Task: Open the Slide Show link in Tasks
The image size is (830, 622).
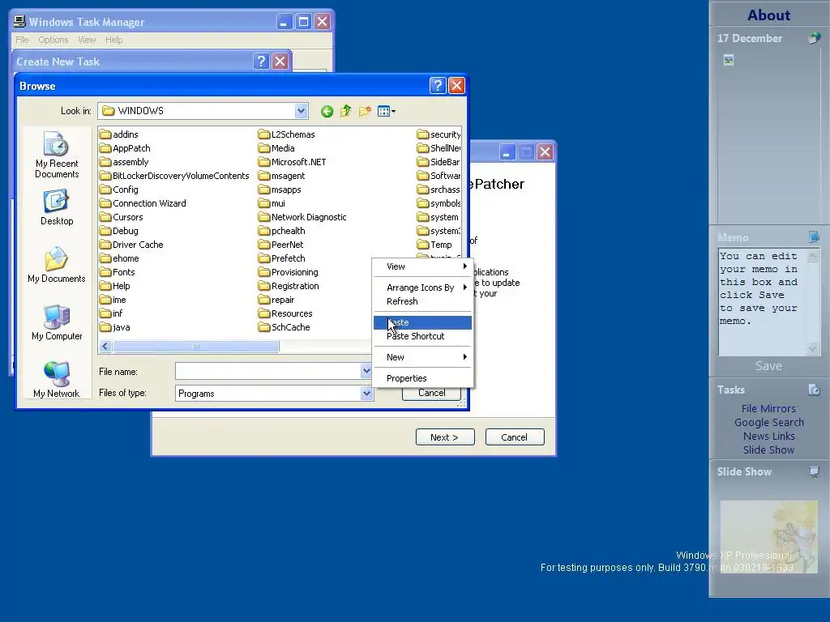Action: click(x=768, y=449)
